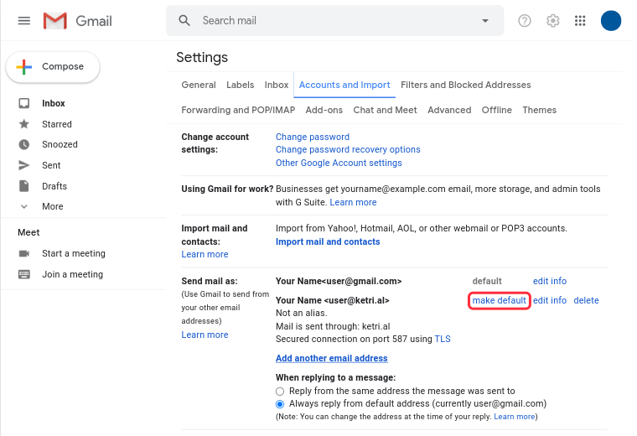Click the Your Name<user@gmail.com> entry

point(339,281)
